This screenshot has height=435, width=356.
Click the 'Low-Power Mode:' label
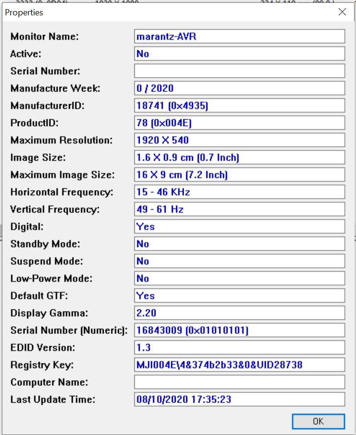pos(51,278)
